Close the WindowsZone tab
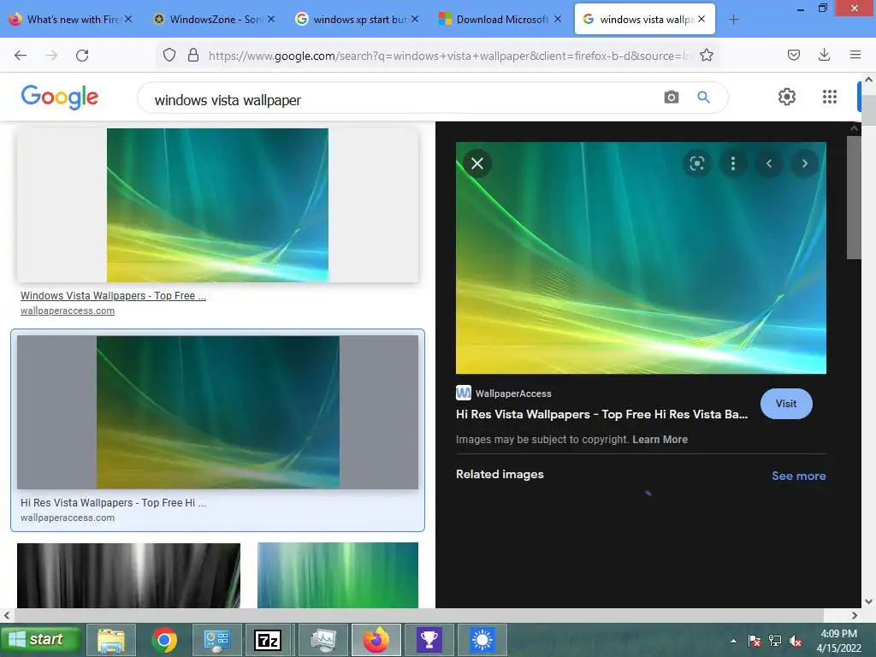The image size is (876, 657). click(271, 19)
